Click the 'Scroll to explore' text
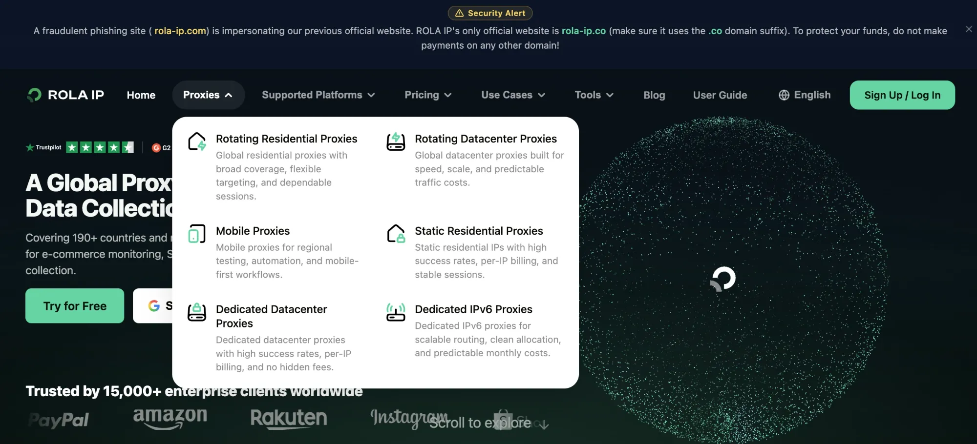 (480, 423)
